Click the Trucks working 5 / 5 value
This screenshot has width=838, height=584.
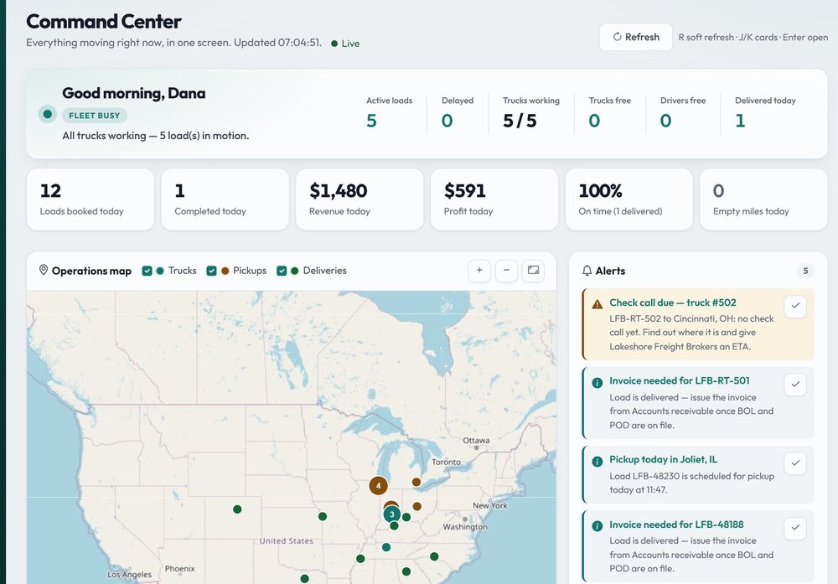point(520,121)
